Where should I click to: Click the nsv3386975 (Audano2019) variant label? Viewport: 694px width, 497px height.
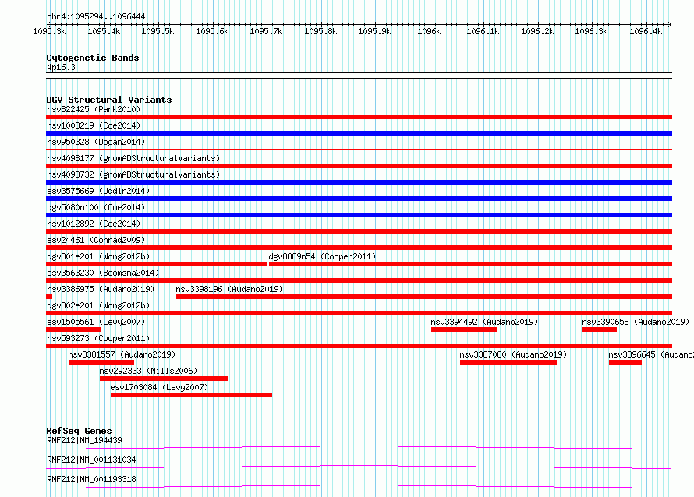[x=101, y=289]
